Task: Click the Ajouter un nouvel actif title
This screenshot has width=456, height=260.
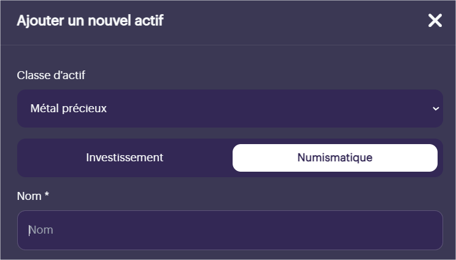Action: click(90, 21)
